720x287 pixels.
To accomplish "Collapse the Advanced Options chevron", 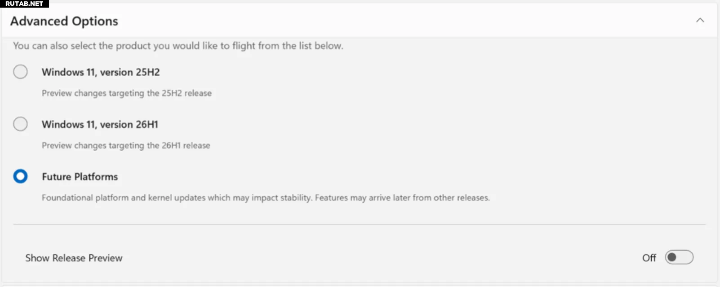I will (700, 20).
